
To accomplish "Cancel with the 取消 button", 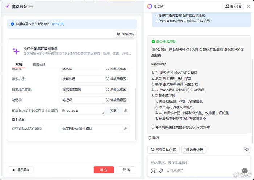I will (126, 170).
